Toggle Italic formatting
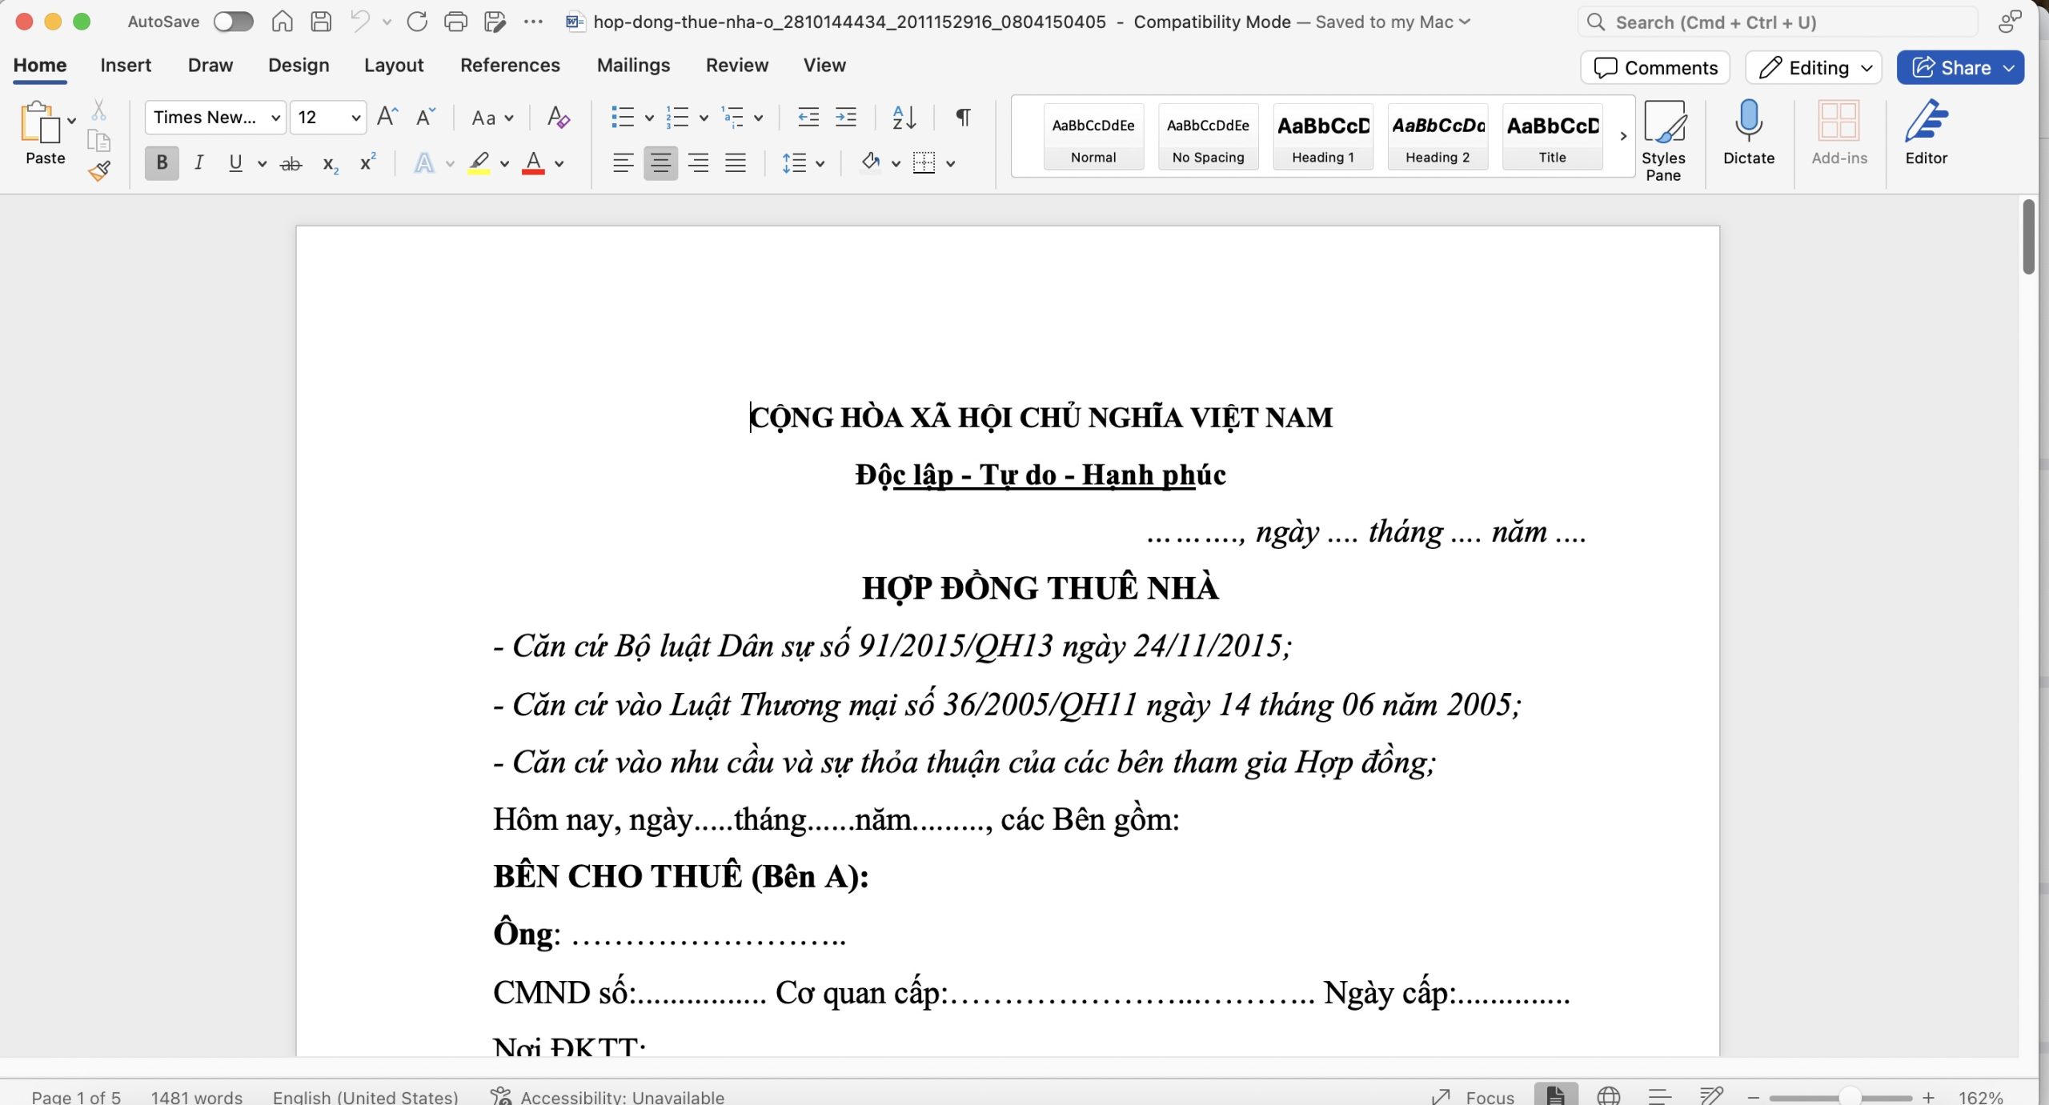Viewport: 2049px width, 1105px height. click(198, 163)
